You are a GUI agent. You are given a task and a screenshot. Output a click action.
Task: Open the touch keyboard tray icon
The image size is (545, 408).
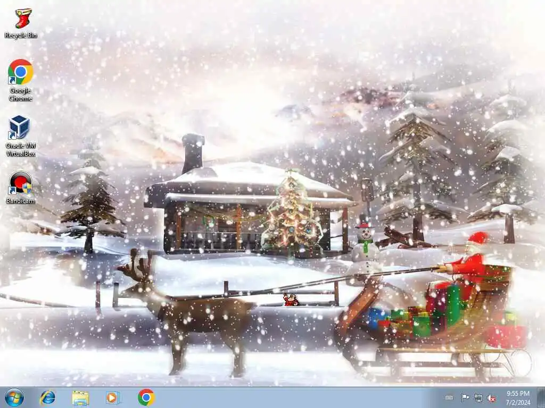tap(449, 398)
